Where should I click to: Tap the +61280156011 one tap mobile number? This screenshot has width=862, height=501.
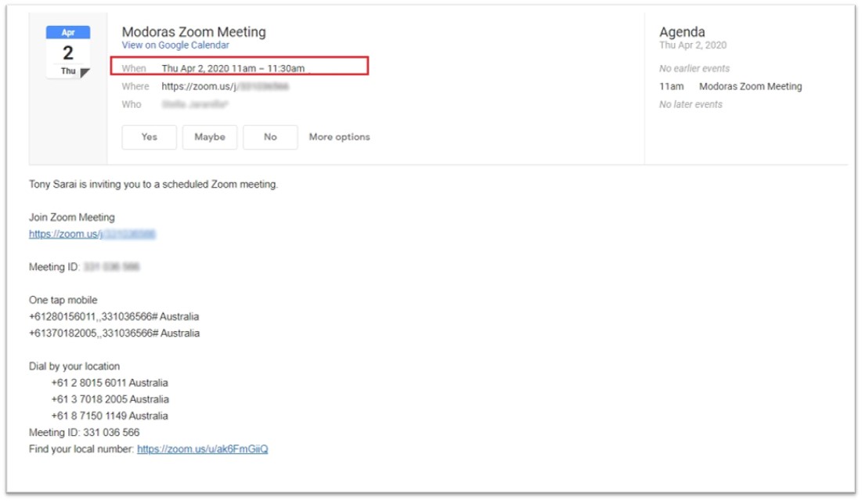click(x=114, y=317)
